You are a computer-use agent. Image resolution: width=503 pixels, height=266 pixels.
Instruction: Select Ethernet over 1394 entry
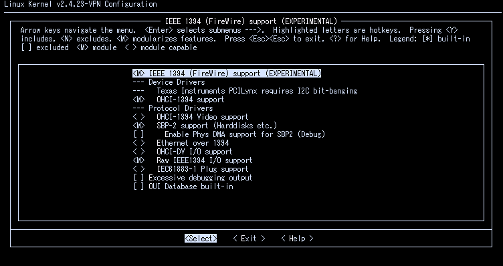pyautogui.click(x=193, y=143)
